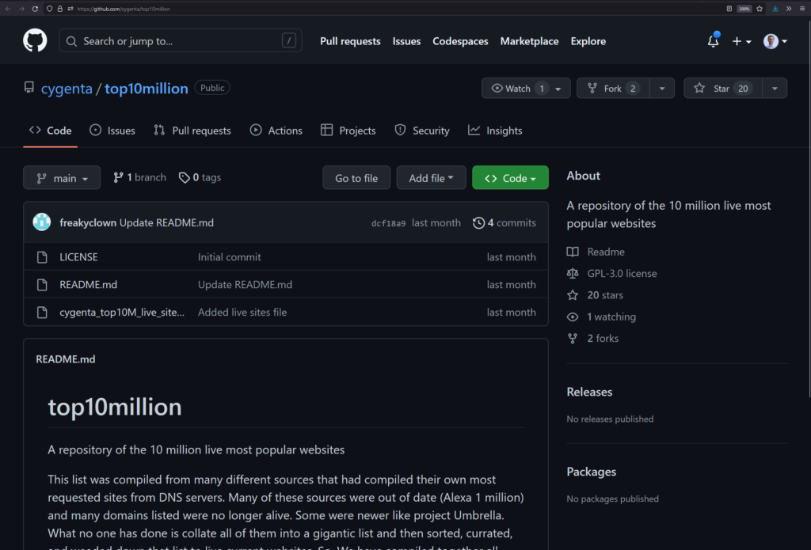This screenshot has height=550, width=811.
Task: Click the scale icon next to GPL-3.0 license
Action: [573, 274]
